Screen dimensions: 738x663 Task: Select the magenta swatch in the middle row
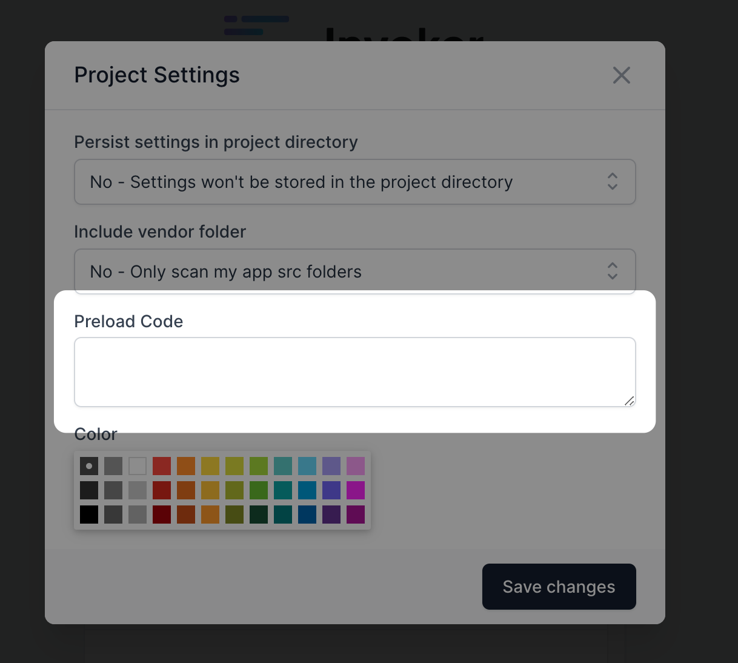(356, 490)
